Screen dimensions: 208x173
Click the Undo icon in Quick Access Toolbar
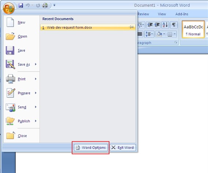27,5
